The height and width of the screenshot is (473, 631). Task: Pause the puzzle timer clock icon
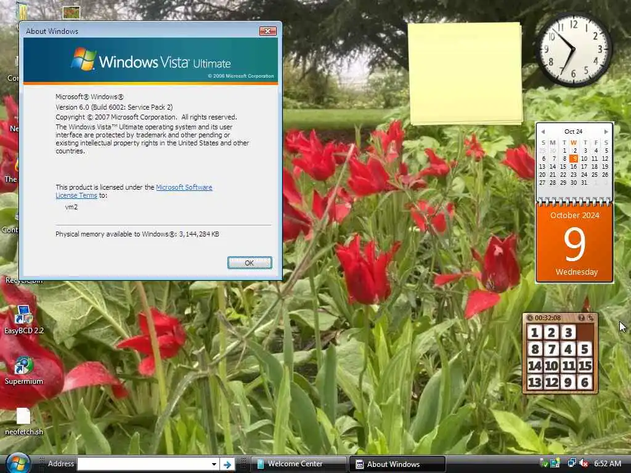530,318
